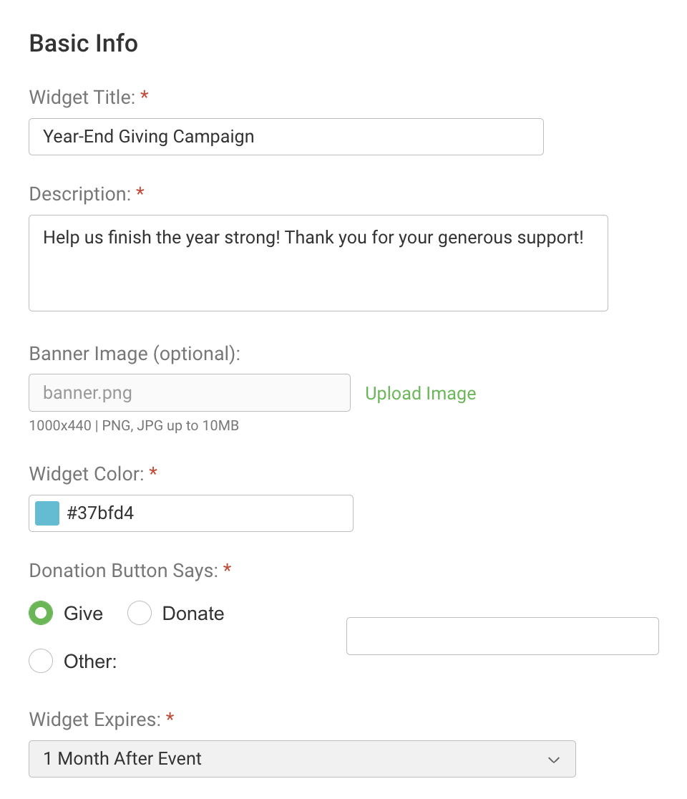
Task: Click the banner.png file name field
Action: click(x=190, y=392)
